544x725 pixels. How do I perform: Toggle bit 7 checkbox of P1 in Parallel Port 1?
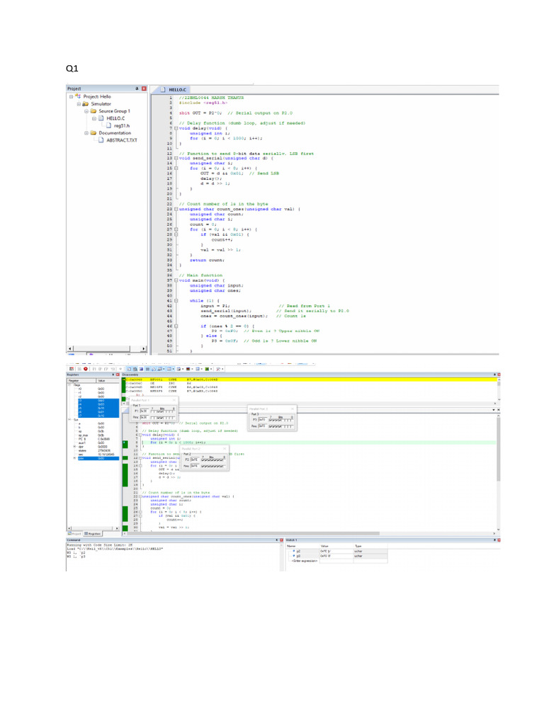(x=152, y=411)
